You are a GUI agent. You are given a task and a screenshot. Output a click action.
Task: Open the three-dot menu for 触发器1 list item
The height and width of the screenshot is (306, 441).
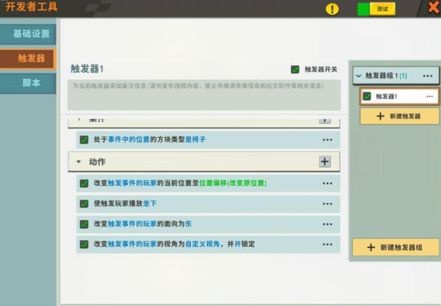tap(430, 97)
